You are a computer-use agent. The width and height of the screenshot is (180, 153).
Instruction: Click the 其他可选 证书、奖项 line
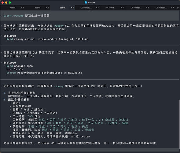[x=43, y=133]
